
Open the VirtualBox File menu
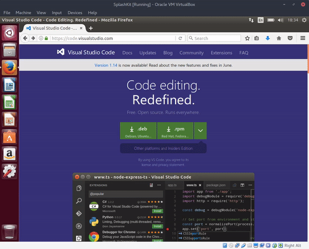7,13
